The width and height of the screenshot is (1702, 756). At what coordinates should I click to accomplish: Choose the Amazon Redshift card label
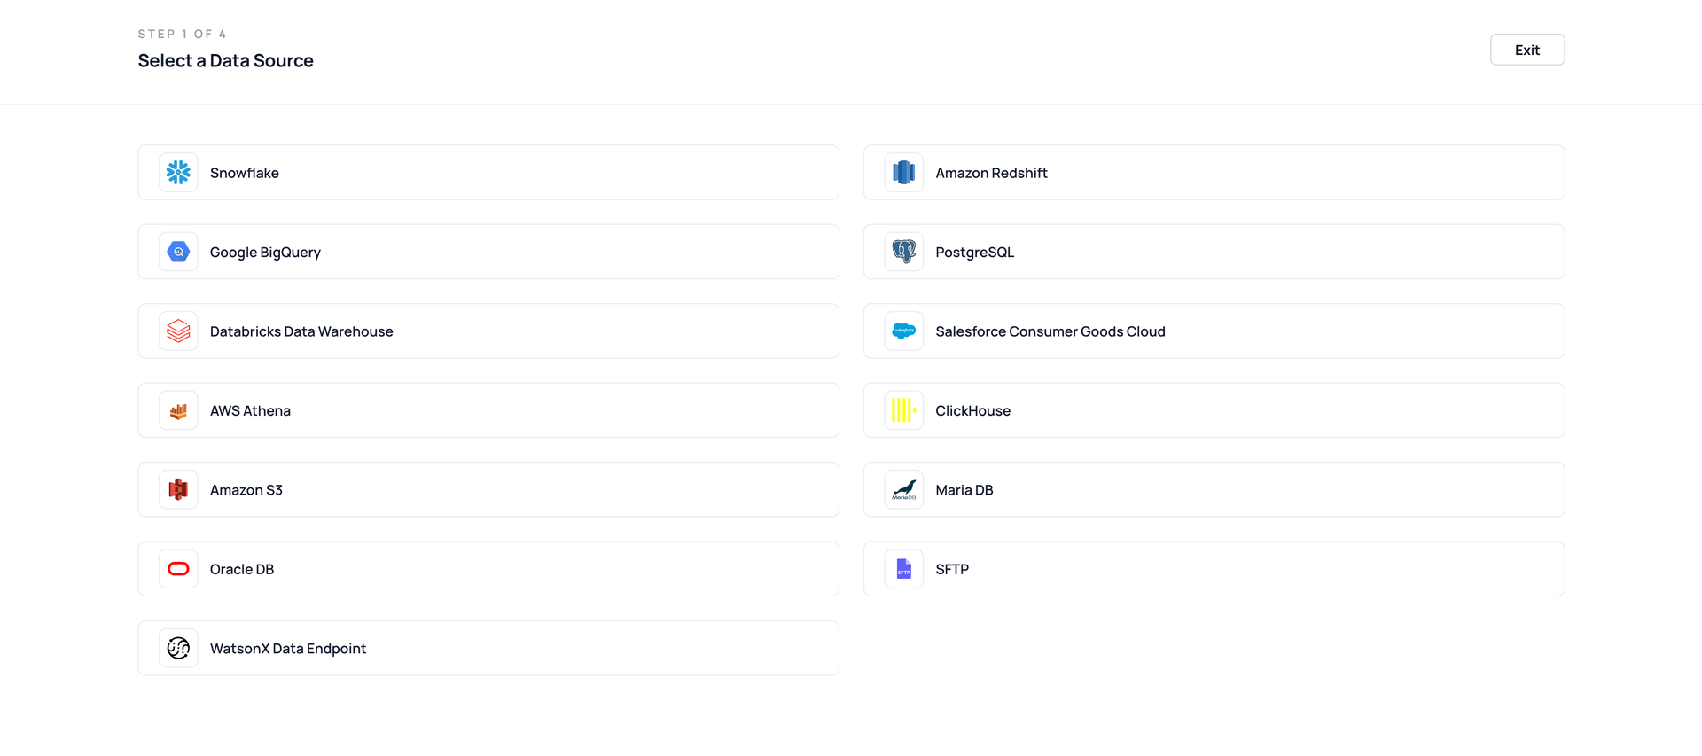[x=991, y=173]
